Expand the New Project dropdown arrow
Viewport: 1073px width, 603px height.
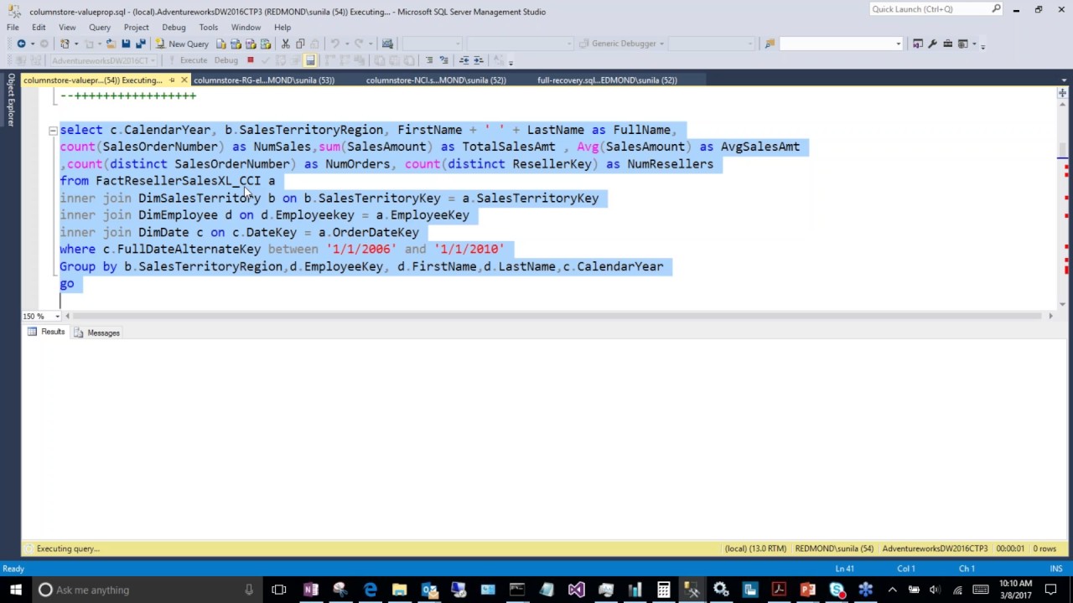click(x=76, y=44)
